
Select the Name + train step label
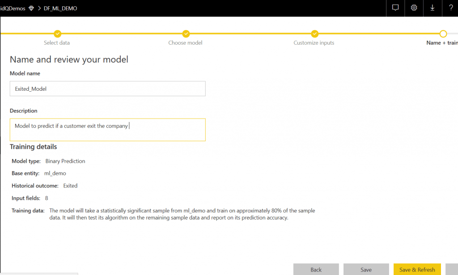(x=441, y=43)
